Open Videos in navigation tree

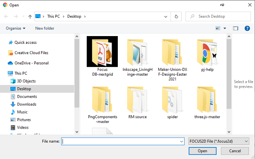click(23, 128)
